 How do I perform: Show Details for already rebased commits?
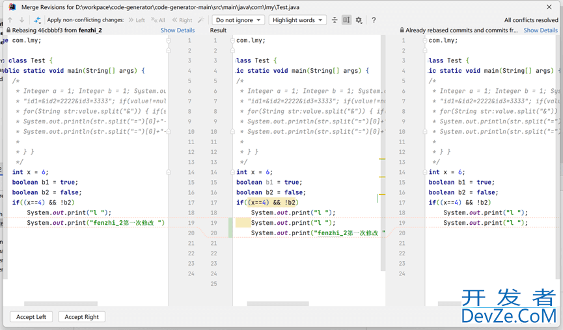click(541, 31)
